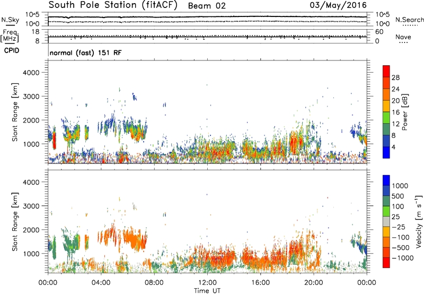This screenshot has width=424, height=294.
Task: Click the '08:00' time tick label
Action: coord(154,283)
